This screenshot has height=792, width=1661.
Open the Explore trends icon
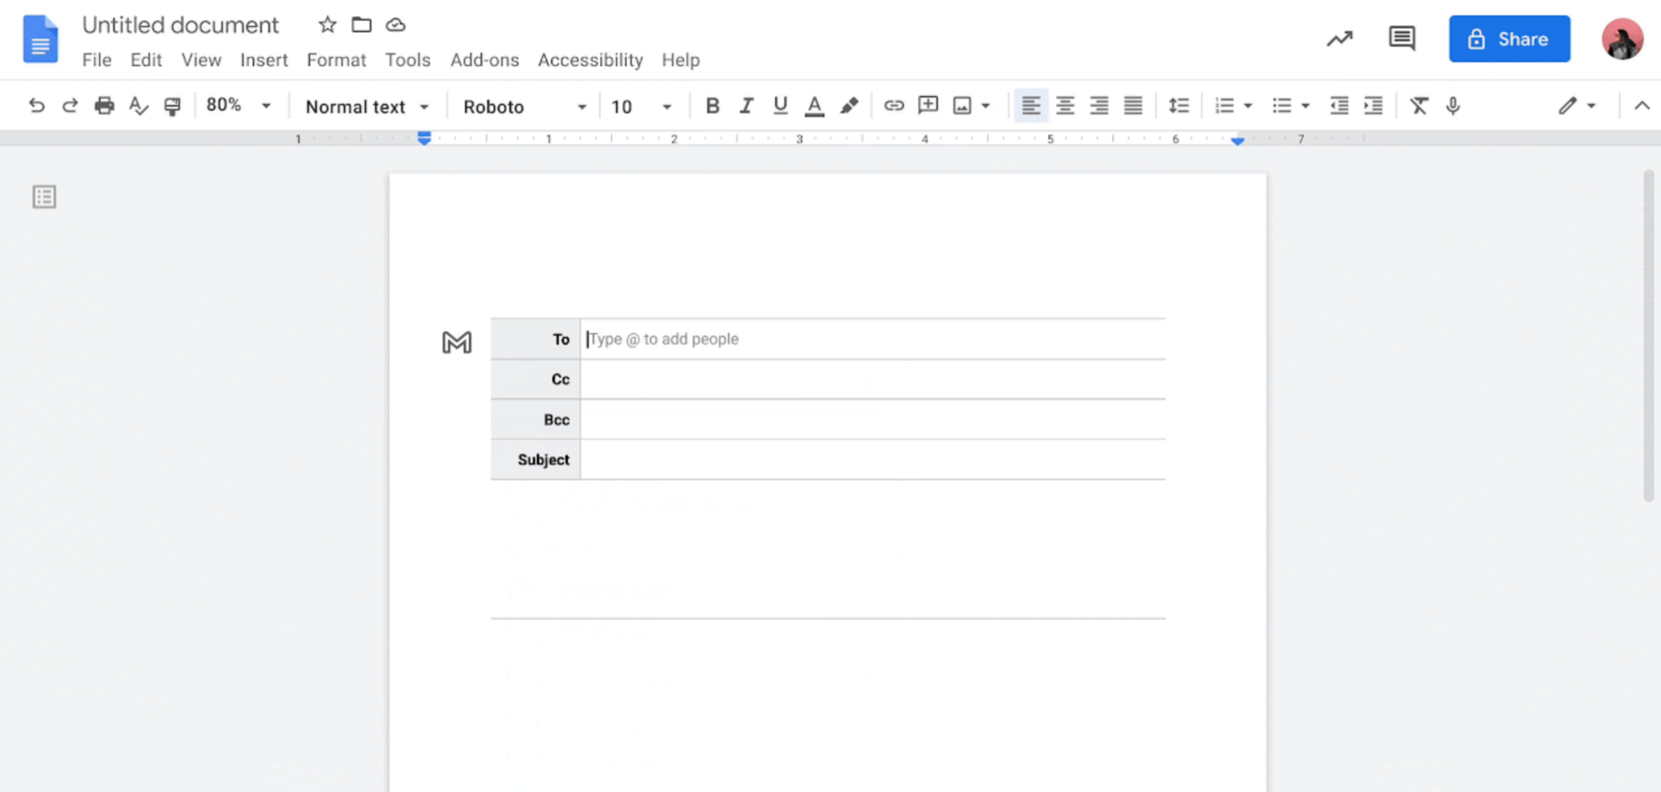click(1340, 38)
